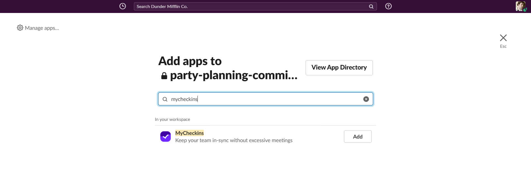
Task: Select the MyCheckins app name
Action: pyautogui.click(x=189, y=133)
